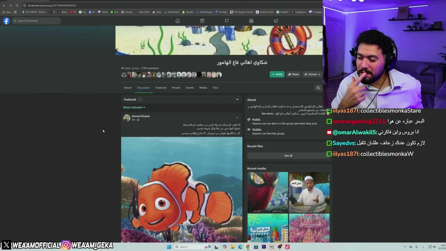Switch to the About tab
446x251 pixels.
[x=128, y=88]
